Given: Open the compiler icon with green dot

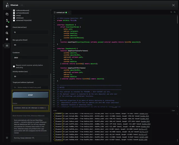Looking at the screenshot, I should click(7, 20).
